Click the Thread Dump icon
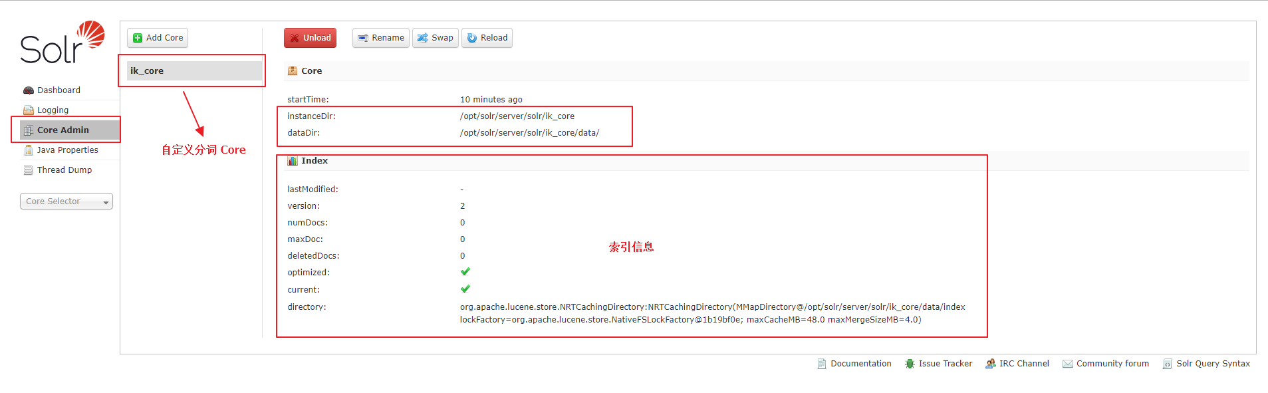Image resolution: width=1268 pixels, height=393 pixels. (28, 170)
